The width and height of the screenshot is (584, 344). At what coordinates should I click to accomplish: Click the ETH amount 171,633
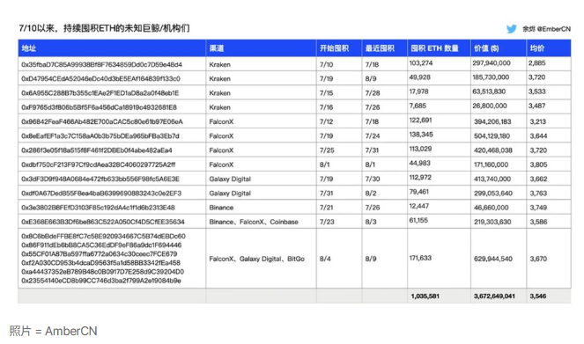click(420, 258)
